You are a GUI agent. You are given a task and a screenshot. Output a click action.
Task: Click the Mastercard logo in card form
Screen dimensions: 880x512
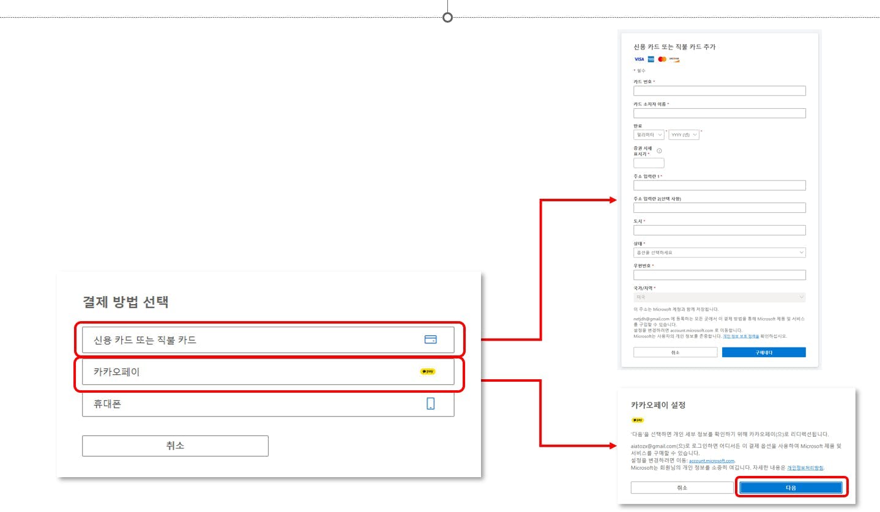pos(662,59)
